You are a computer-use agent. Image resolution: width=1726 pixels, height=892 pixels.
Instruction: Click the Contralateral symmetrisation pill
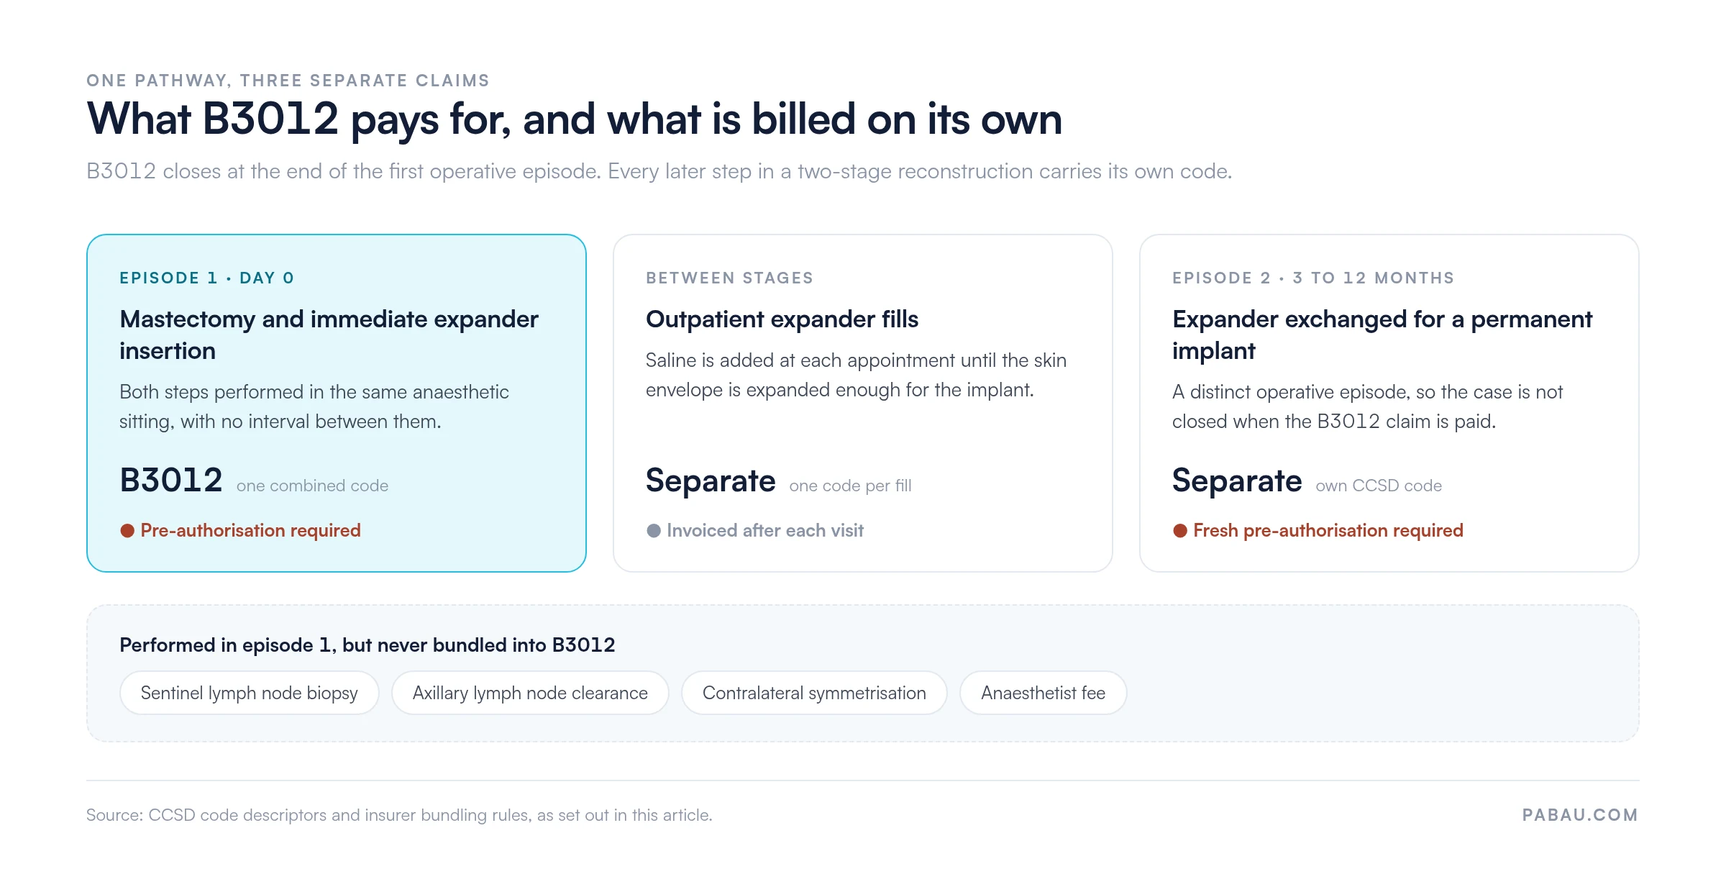pyautogui.click(x=814, y=693)
